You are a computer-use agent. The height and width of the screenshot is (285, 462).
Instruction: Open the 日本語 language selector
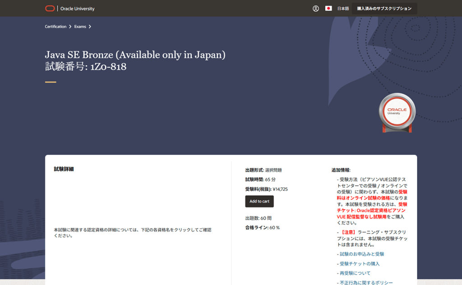click(x=343, y=9)
